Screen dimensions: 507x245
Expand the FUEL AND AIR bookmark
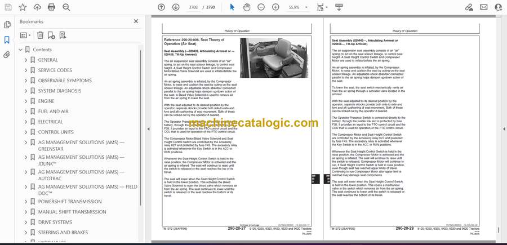pos(26,112)
